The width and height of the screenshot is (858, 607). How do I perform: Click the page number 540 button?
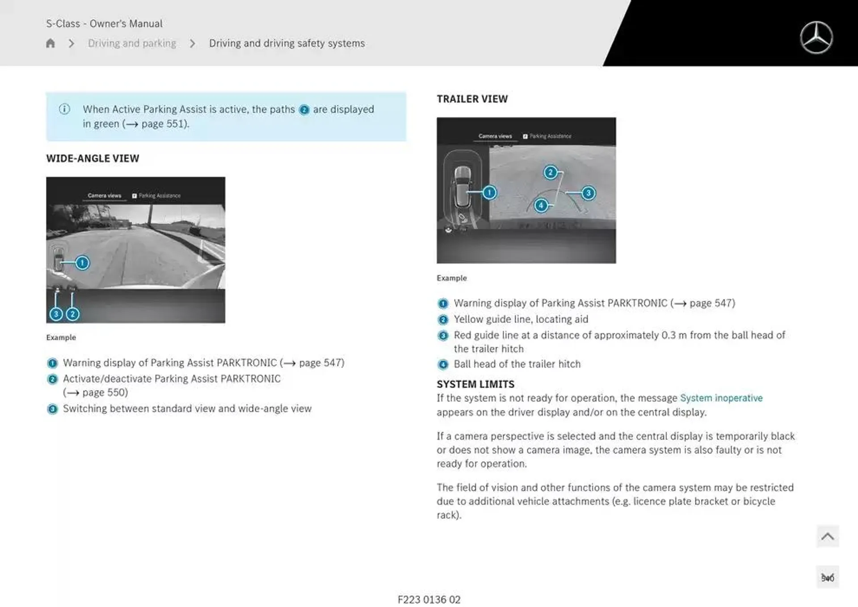[x=828, y=577]
